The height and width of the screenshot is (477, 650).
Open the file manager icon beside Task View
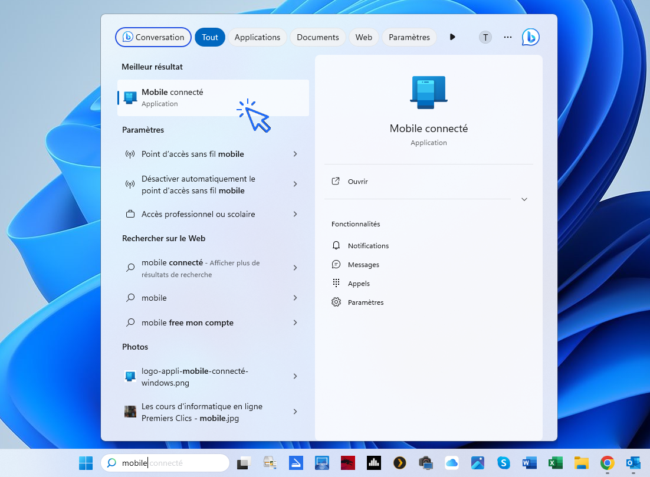coord(270,463)
